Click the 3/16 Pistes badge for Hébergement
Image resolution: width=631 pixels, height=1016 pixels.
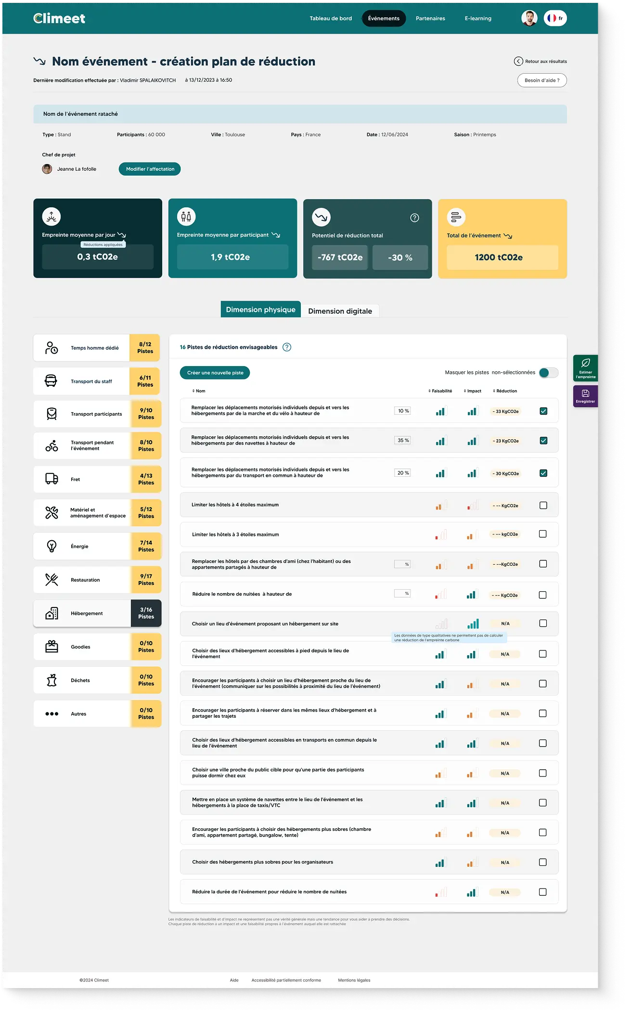(x=146, y=613)
